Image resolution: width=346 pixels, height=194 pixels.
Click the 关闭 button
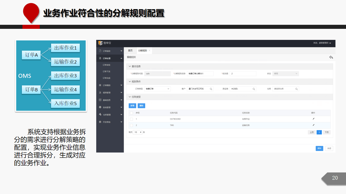(329, 148)
